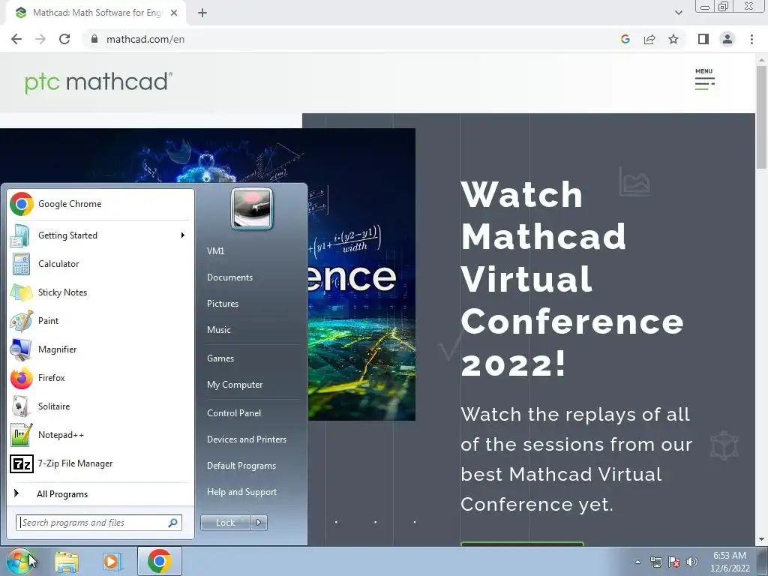Click Search programs and files box
Image resolution: width=768 pixels, height=576 pixels.
[98, 523]
